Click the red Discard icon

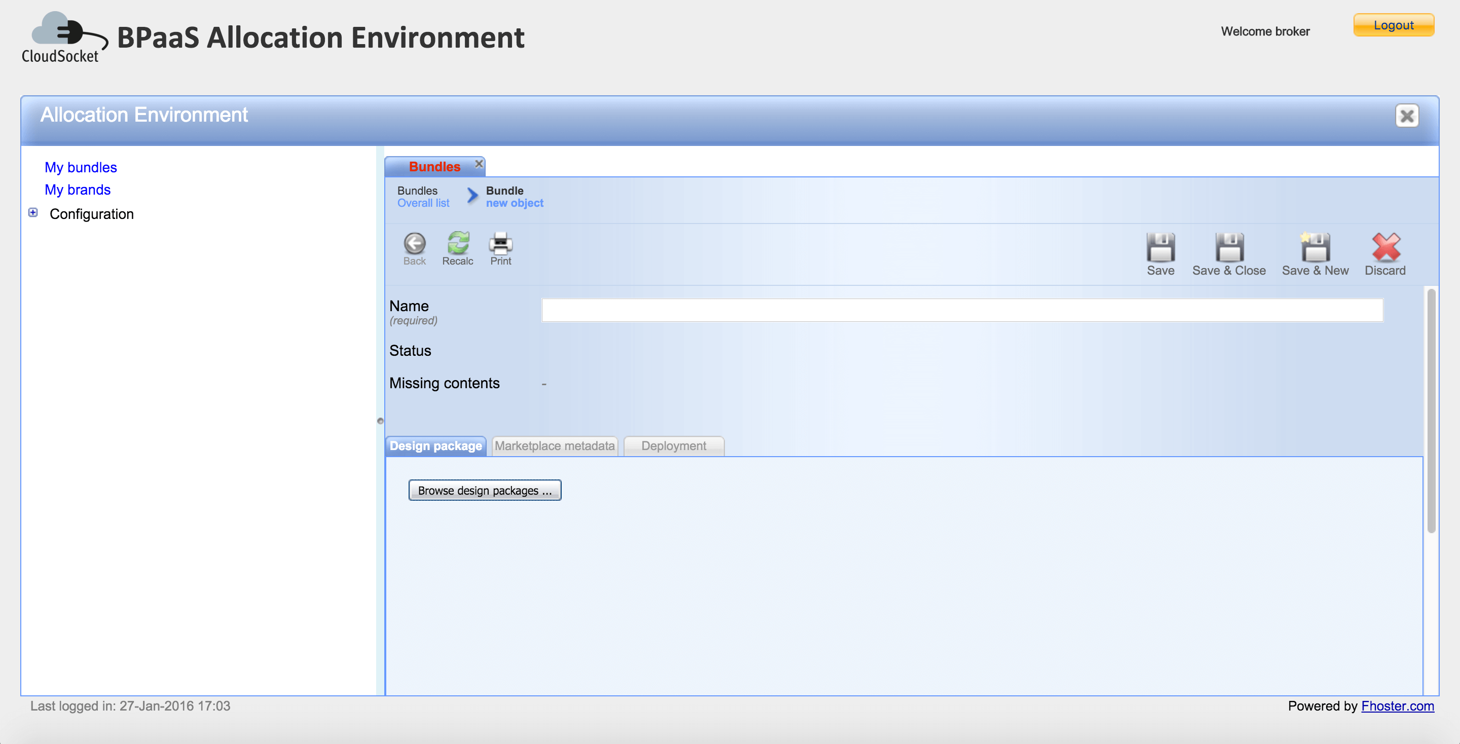(x=1385, y=248)
